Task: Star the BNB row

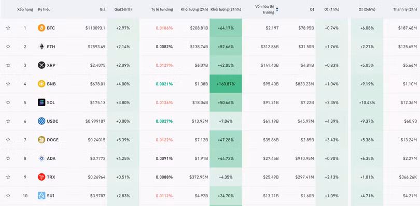Action: pyautogui.click(x=8, y=84)
